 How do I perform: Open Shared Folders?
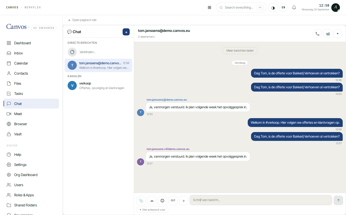point(31,205)
